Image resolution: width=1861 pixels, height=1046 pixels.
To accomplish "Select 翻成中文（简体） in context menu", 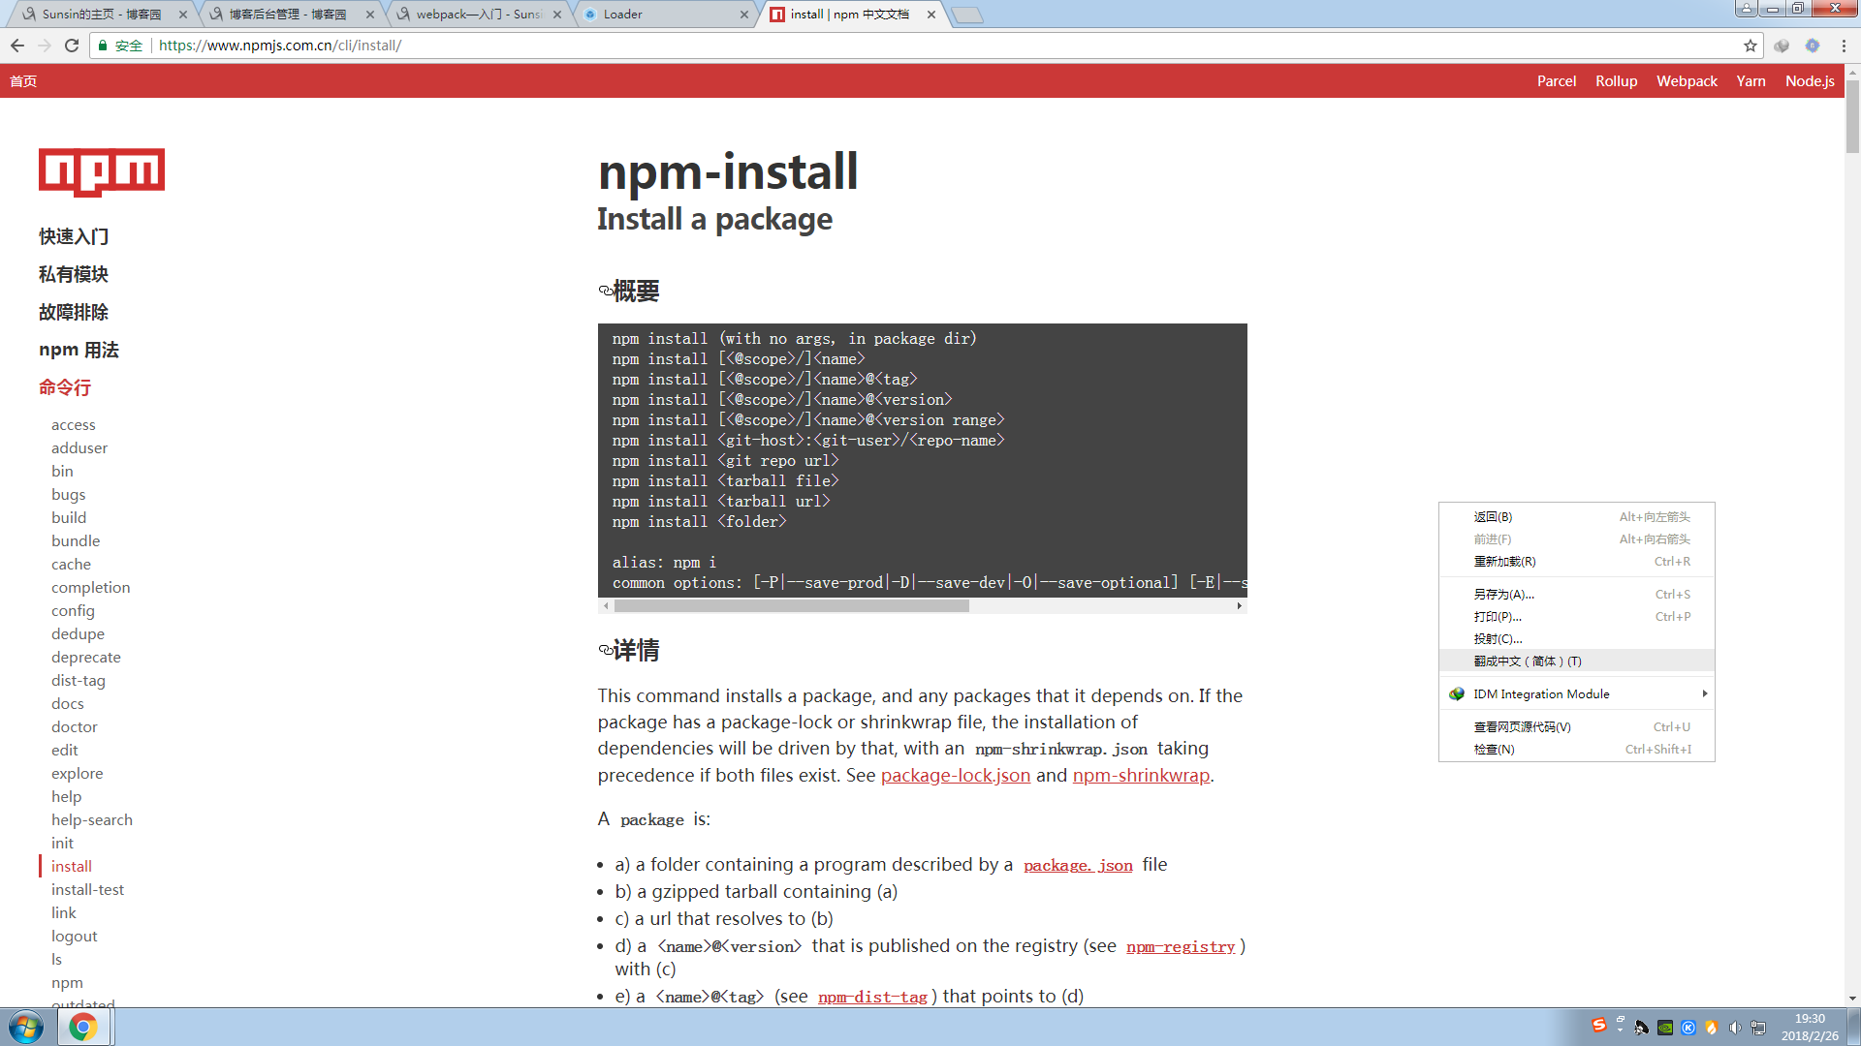I will pos(1527,661).
